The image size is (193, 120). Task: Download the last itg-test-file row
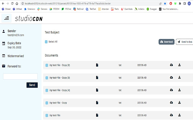[x=179, y=115]
